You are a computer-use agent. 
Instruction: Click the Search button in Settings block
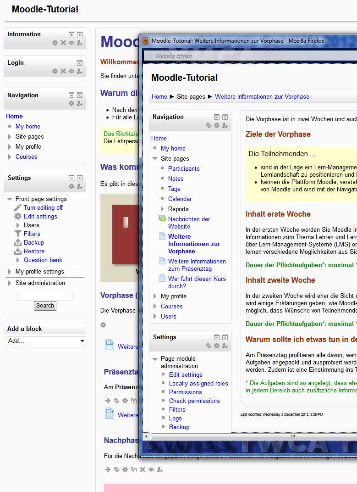tap(45, 306)
